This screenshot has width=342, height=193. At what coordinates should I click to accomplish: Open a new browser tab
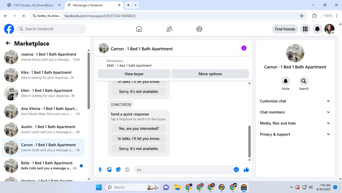[128, 5]
